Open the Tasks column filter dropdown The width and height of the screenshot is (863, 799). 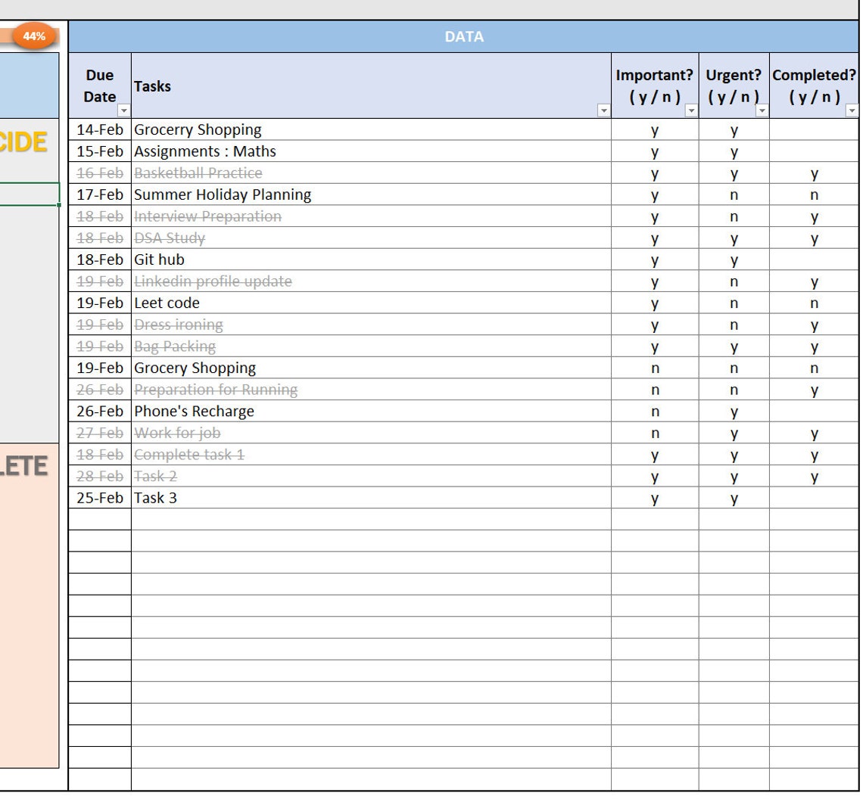coord(604,110)
